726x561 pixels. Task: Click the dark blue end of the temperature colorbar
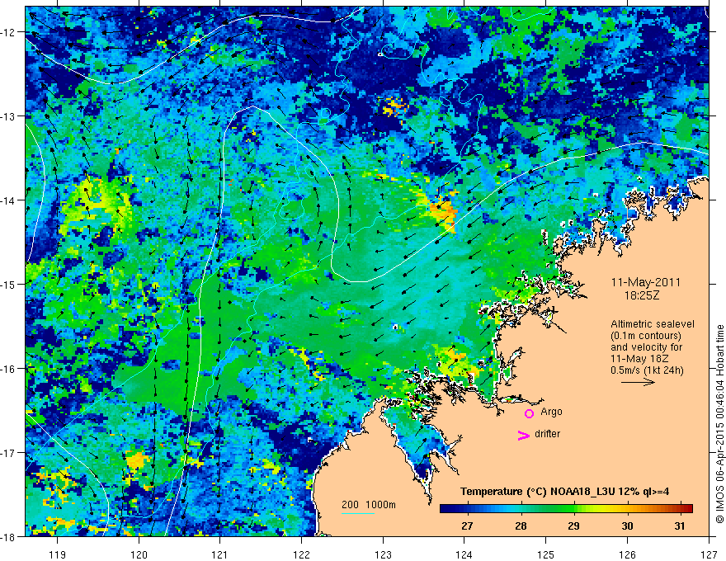click(445, 509)
